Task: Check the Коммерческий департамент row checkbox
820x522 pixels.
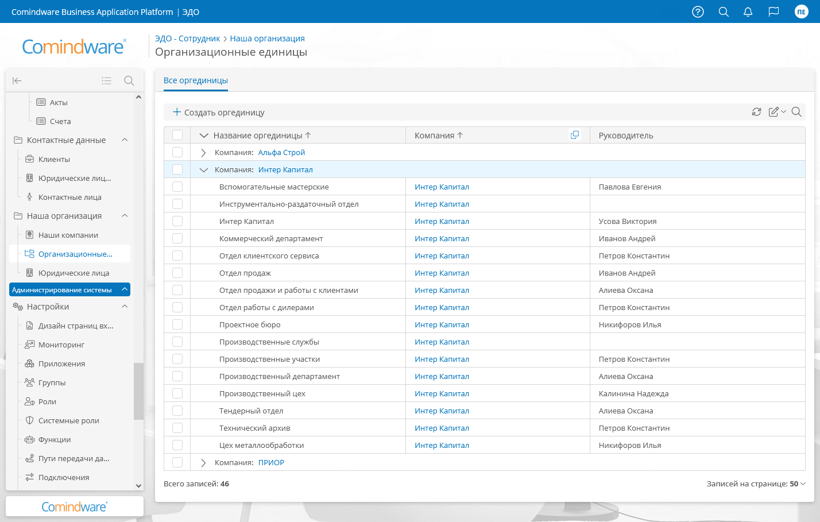Action: point(177,238)
